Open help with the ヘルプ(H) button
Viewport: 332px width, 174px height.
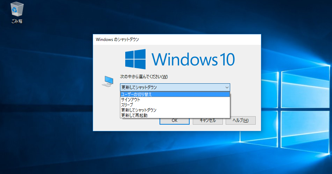coord(241,120)
